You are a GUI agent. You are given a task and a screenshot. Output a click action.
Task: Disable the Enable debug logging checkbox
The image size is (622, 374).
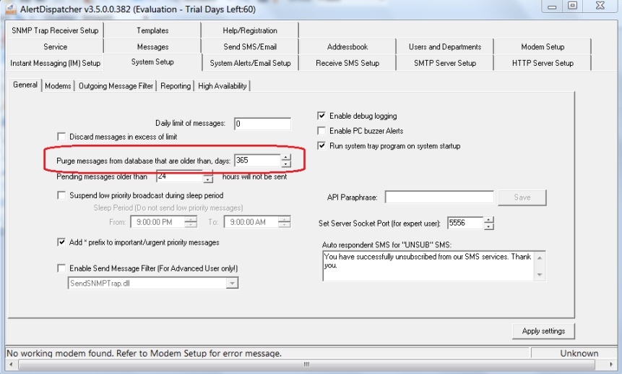(321, 116)
